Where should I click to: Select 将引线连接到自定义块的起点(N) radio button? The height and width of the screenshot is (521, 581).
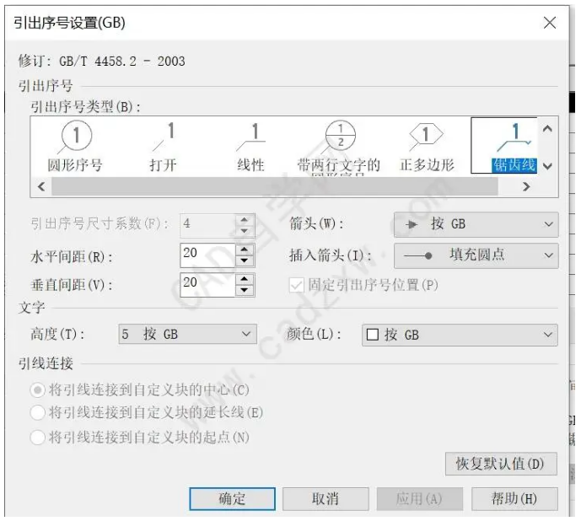pyautogui.click(x=37, y=438)
